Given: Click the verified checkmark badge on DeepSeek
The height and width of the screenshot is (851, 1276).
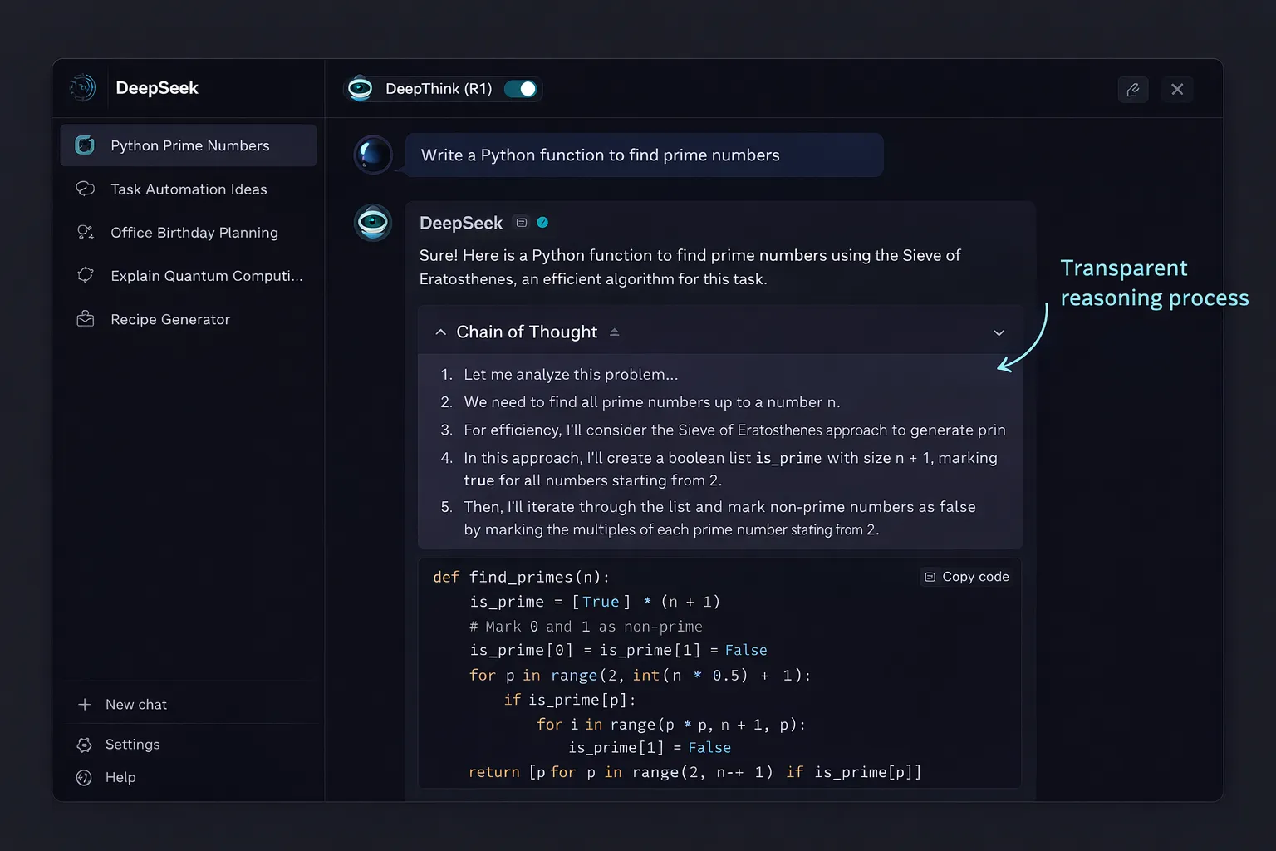Looking at the screenshot, I should tap(542, 222).
